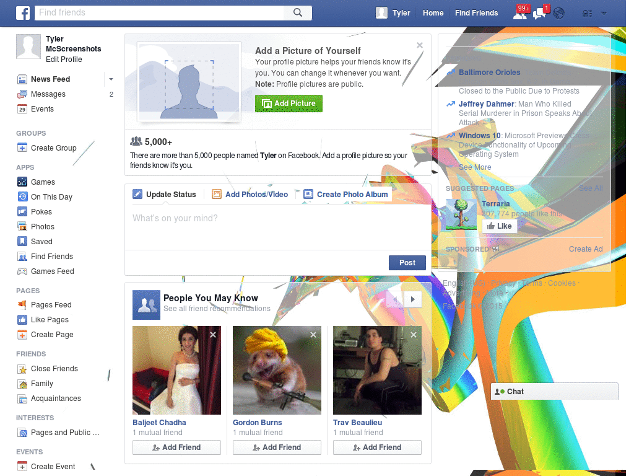The width and height of the screenshot is (634, 476).
Task: Show next People You May Know
Action: click(412, 299)
